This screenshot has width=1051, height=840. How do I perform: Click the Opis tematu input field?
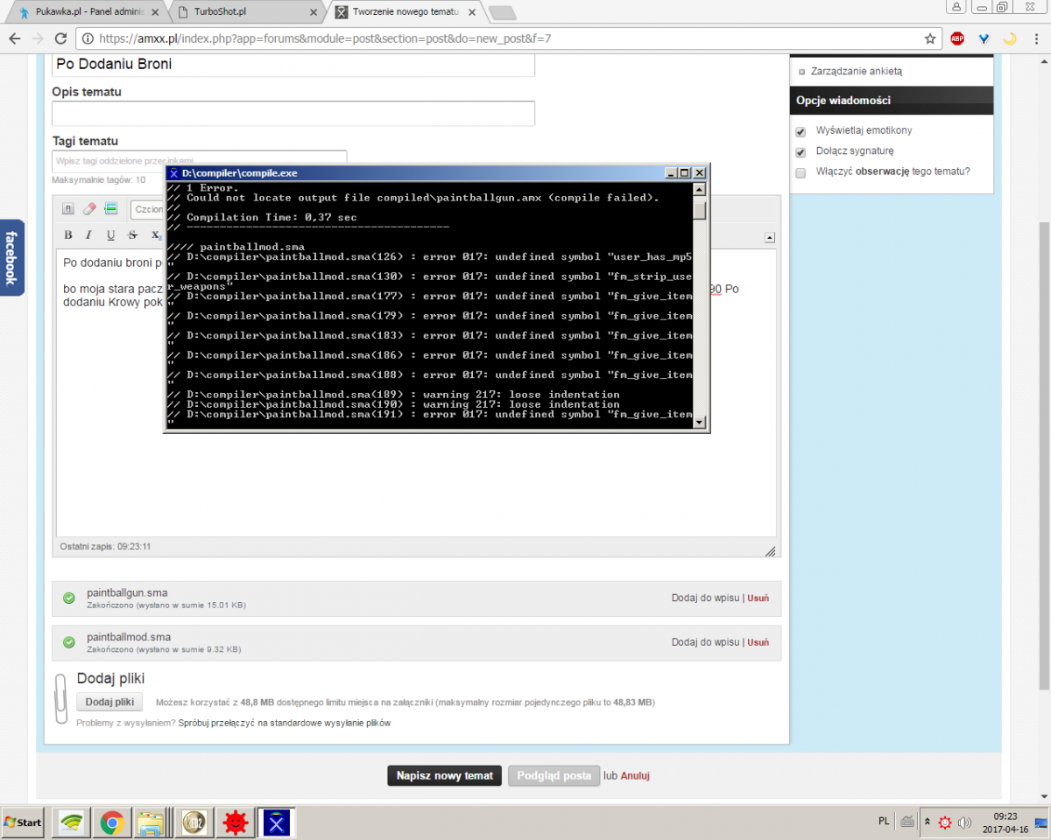[x=293, y=114]
